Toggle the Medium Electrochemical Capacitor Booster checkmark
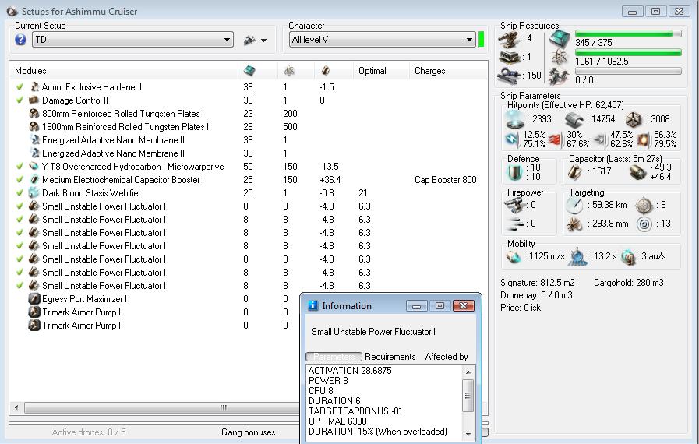Screen dimensions: 699x444 [x=19, y=180]
